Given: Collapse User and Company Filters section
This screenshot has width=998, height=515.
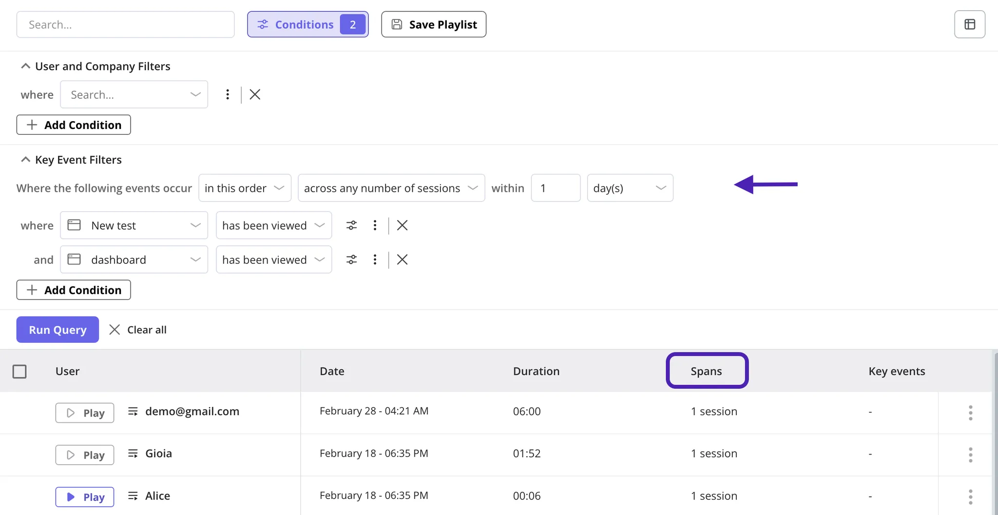Looking at the screenshot, I should 25,66.
